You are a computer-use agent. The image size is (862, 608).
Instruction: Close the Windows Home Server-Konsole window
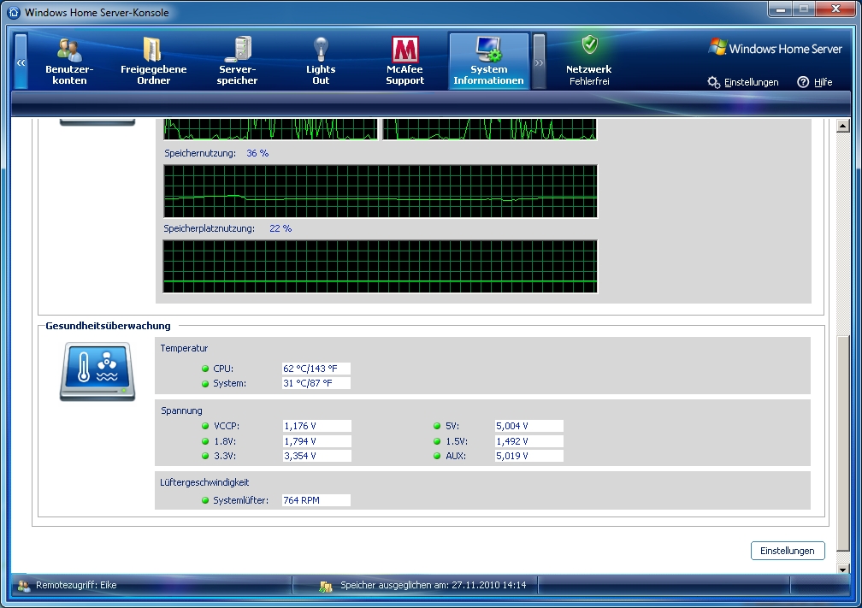[x=835, y=9]
